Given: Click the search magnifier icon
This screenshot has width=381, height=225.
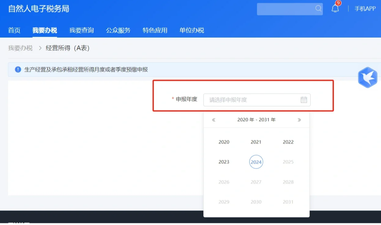Looking at the screenshot, I should pos(318,9).
